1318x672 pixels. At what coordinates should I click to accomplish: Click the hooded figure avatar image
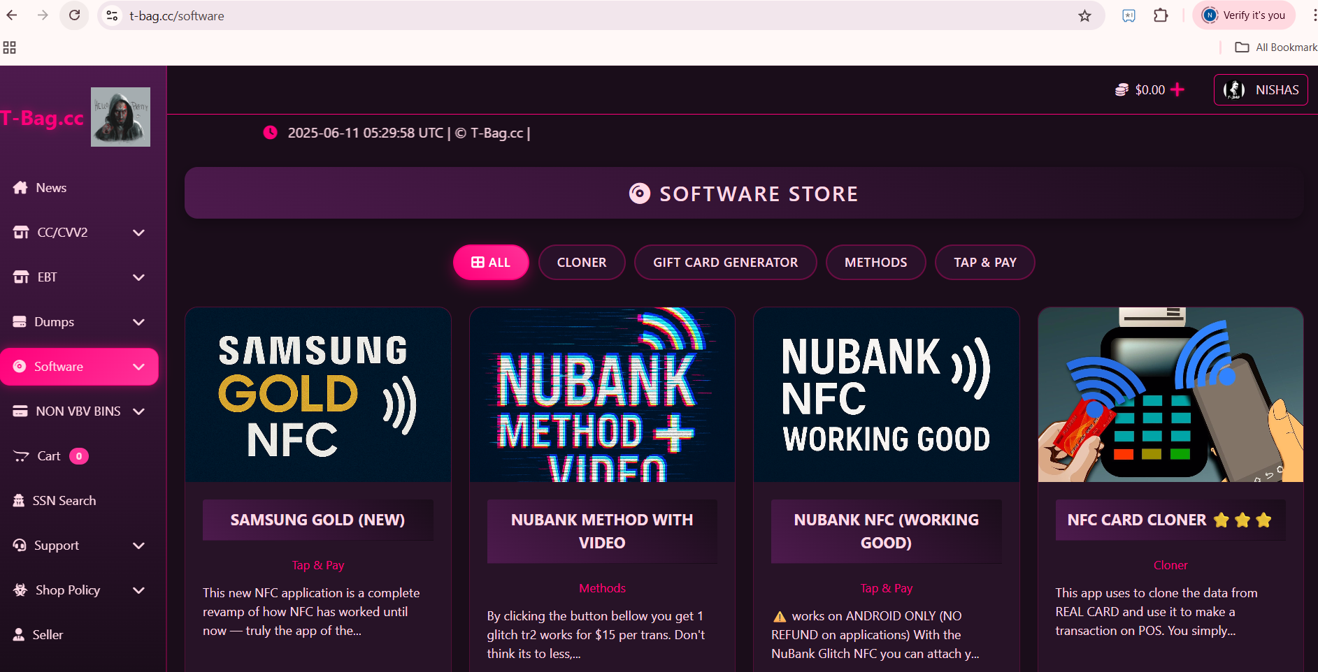(120, 117)
